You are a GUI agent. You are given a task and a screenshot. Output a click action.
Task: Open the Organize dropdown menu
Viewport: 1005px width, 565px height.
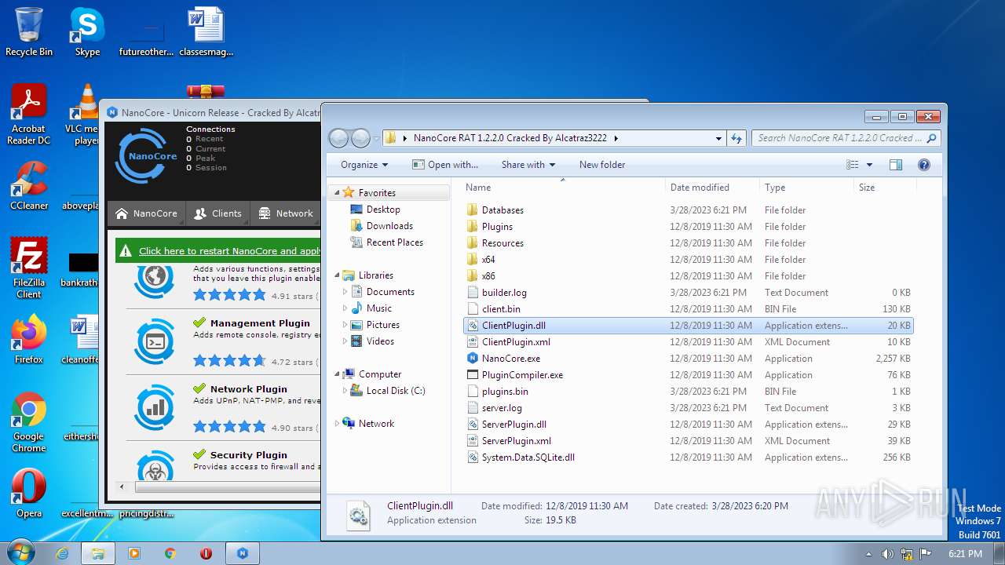click(x=364, y=165)
